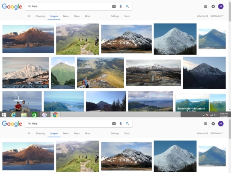Click the microphone voice search icon in the lower Google page
This screenshot has height=173, width=231.
click(121, 123)
